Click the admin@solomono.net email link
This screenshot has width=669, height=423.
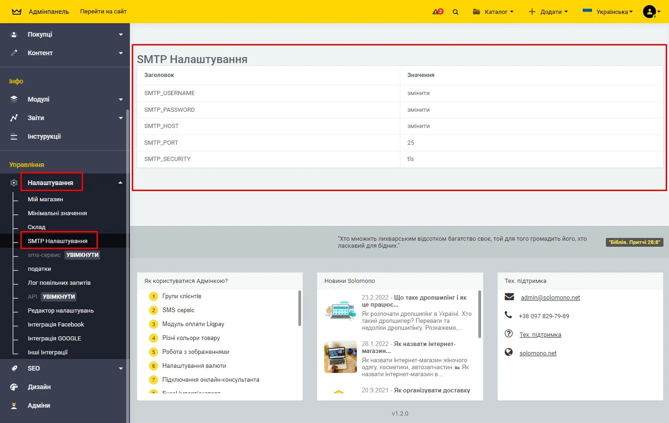point(550,297)
